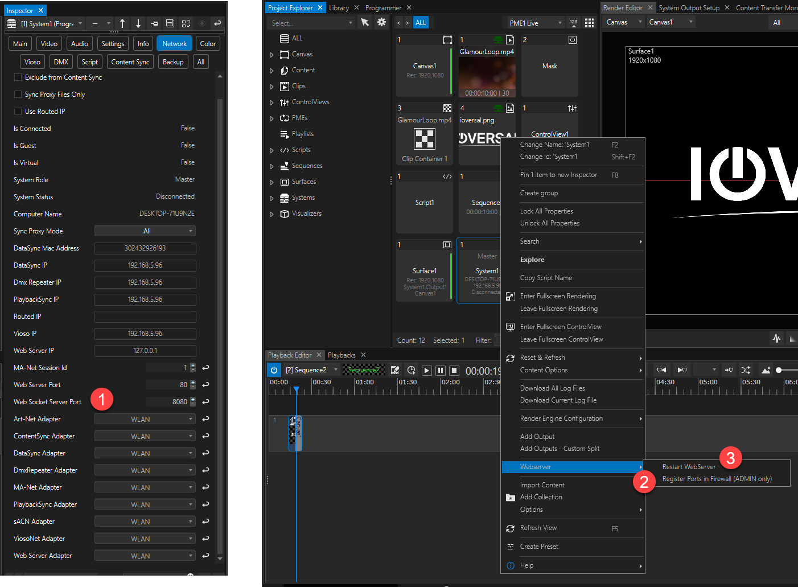Click the waveform icon below Render Editor
The width and height of the screenshot is (798, 587).
coord(777,338)
